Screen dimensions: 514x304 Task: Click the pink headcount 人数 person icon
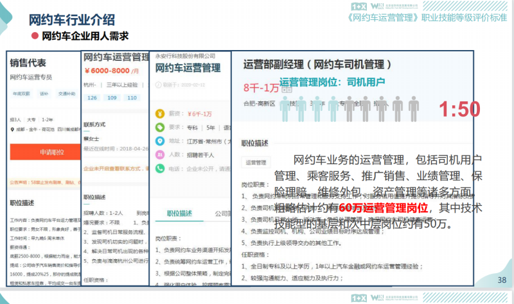coord(159,155)
